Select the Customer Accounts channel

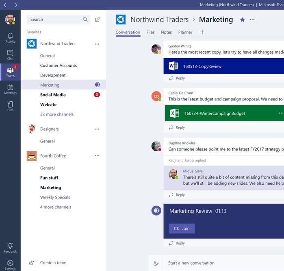pyautogui.click(x=59, y=66)
